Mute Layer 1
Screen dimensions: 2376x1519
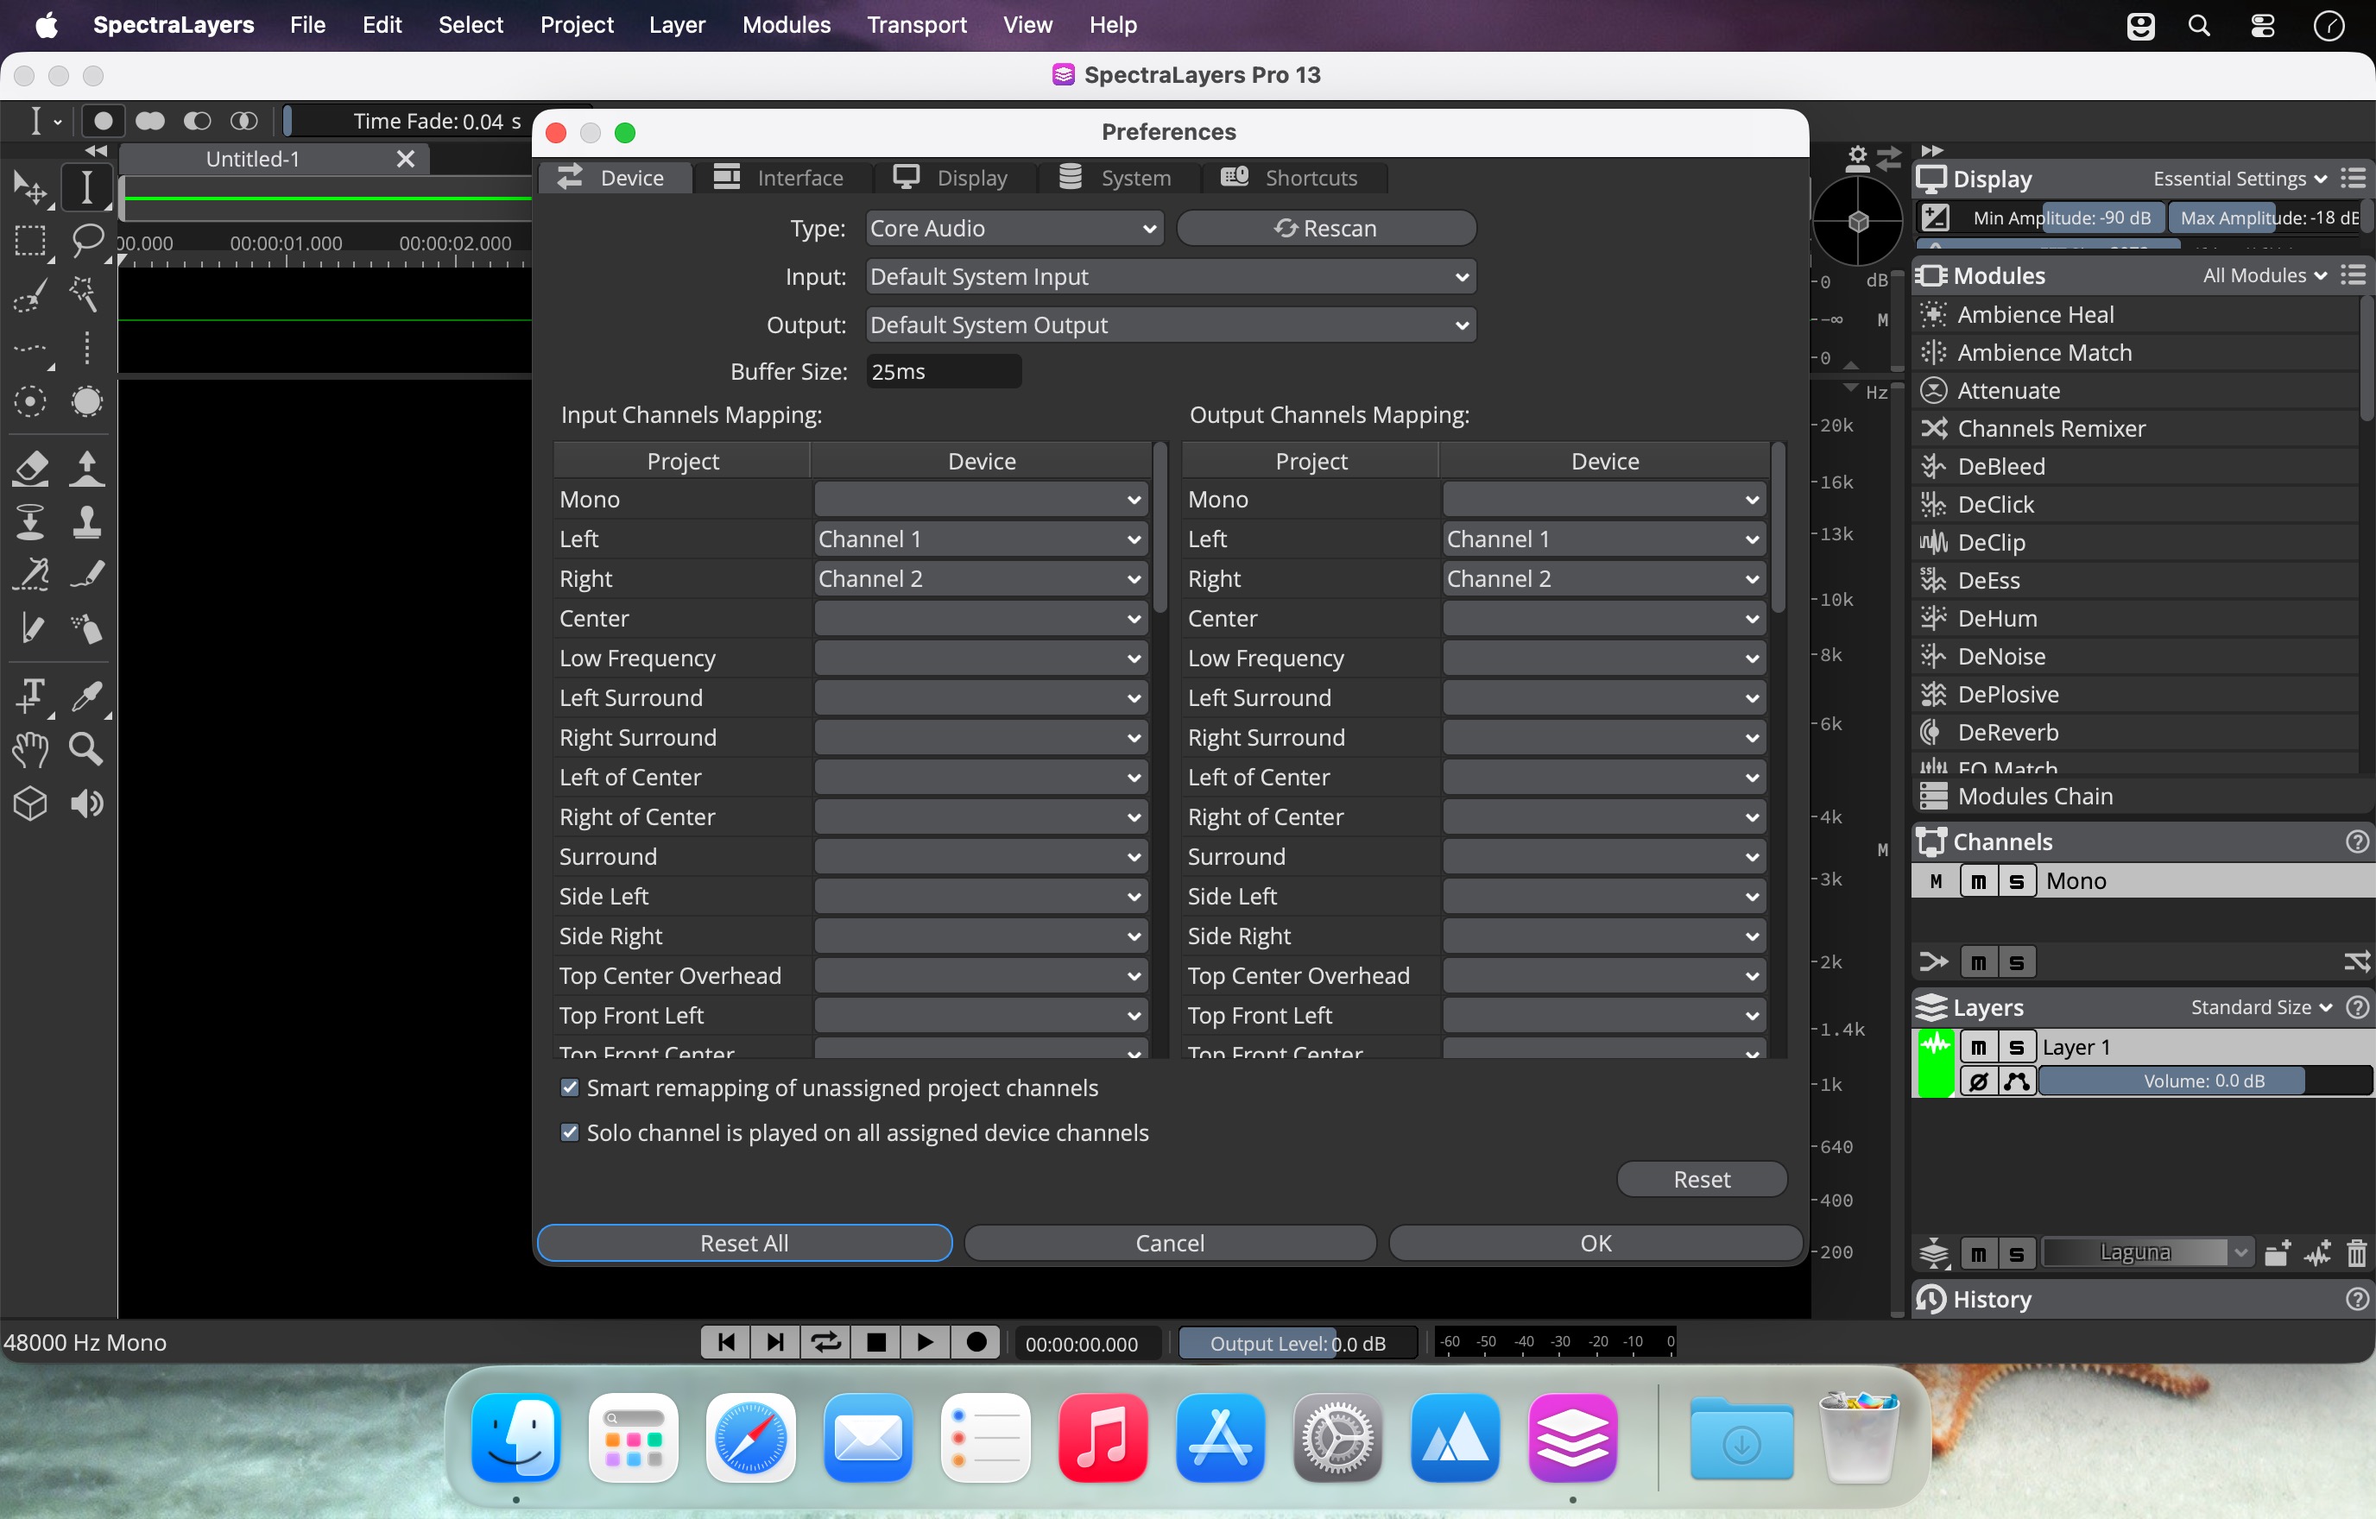coord(1978,1047)
